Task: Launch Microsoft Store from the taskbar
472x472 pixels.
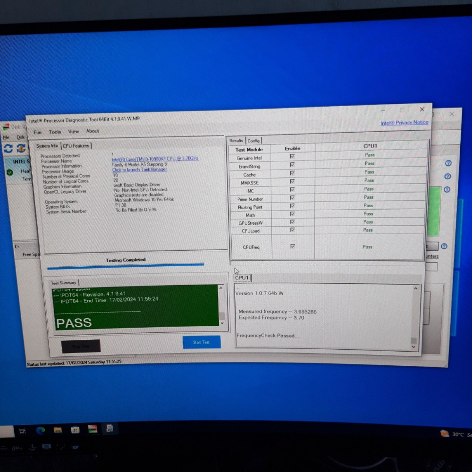Action: click(x=75, y=430)
